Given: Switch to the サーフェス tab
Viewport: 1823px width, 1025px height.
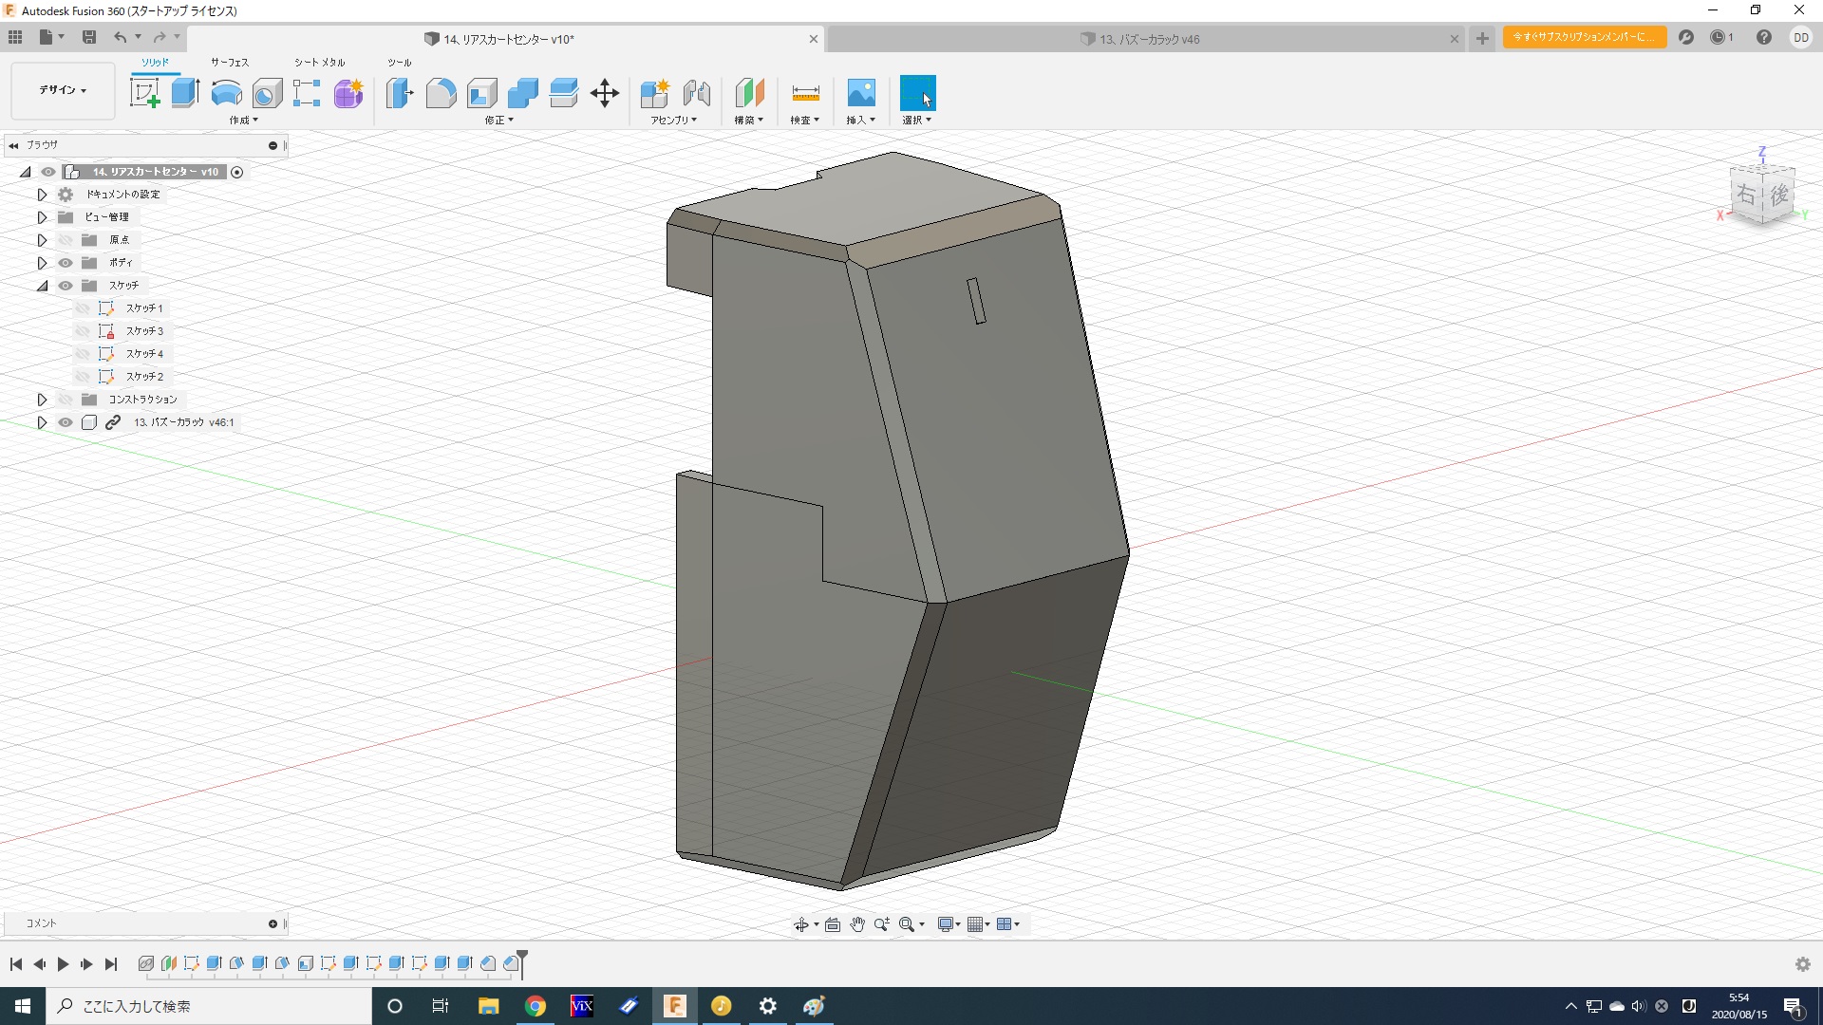Looking at the screenshot, I should click(x=229, y=62).
